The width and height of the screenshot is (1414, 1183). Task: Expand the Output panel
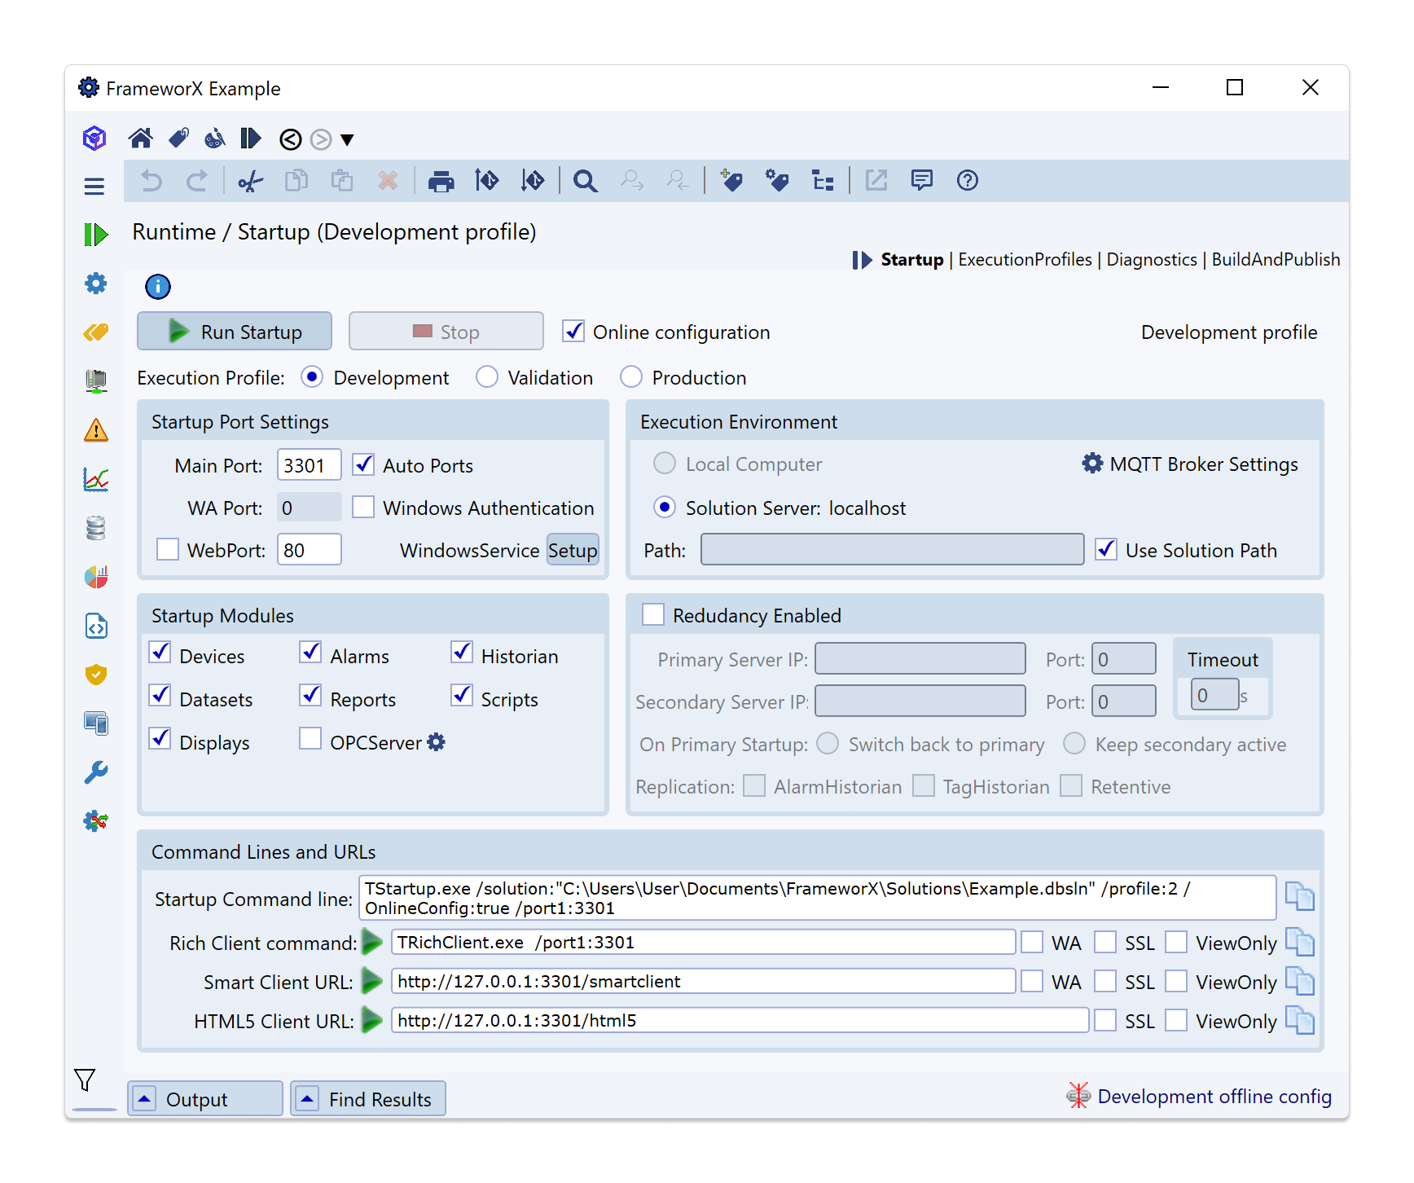click(205, 1099)
